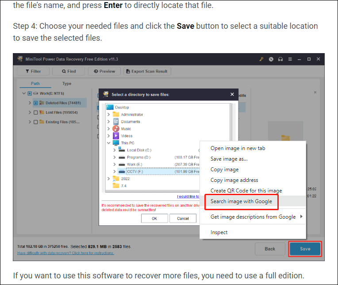This screenshot has height=285, width=338.
Task: Expand the Lost Files (195054) node
Action: tap(30, 112)
